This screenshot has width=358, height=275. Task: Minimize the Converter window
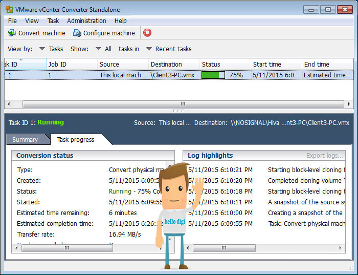tap(311, 10)
